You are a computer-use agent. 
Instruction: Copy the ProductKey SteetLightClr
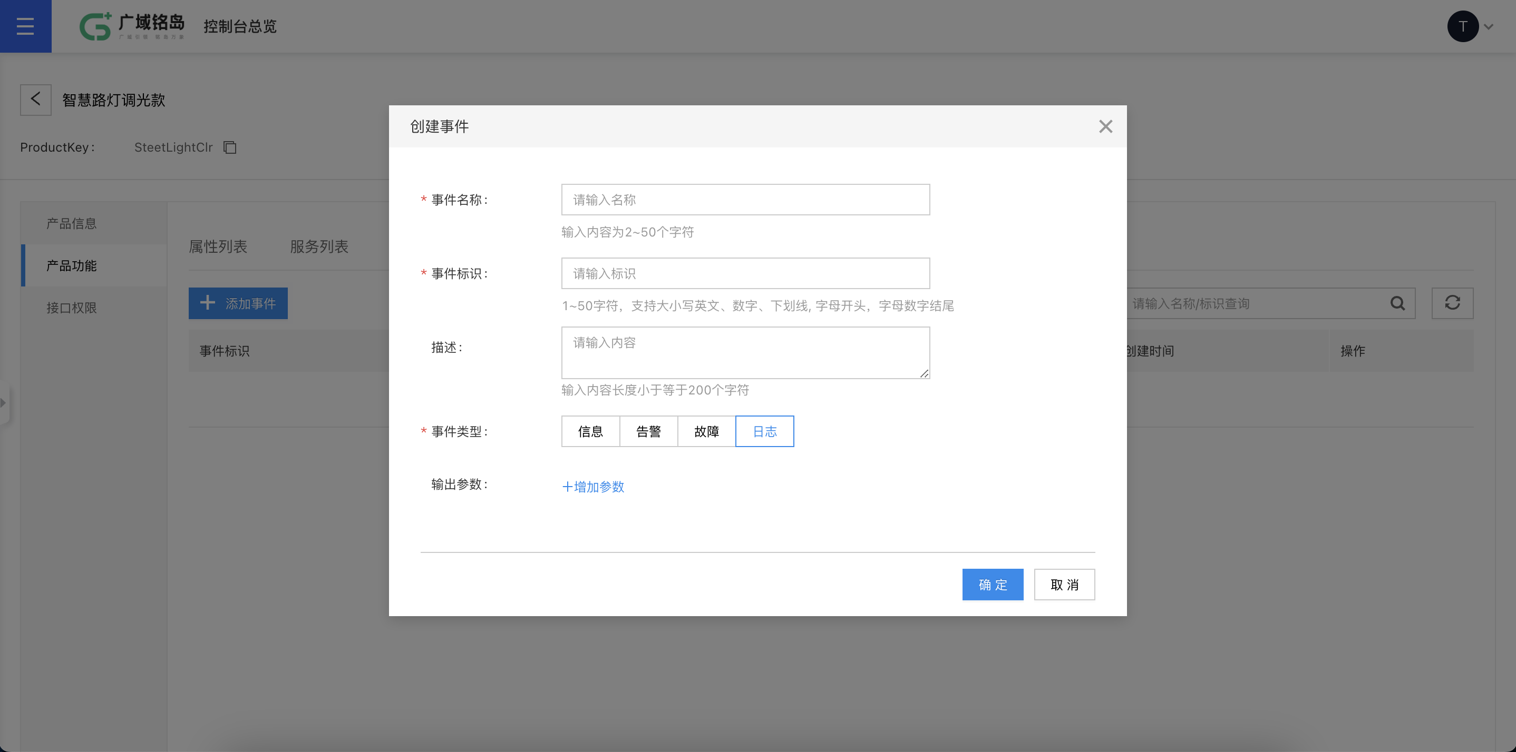230,147
